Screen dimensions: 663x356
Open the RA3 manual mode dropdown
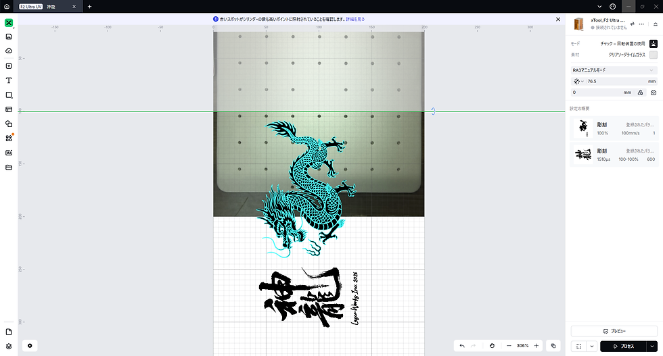pyautogui.click(x=614, y=70)
